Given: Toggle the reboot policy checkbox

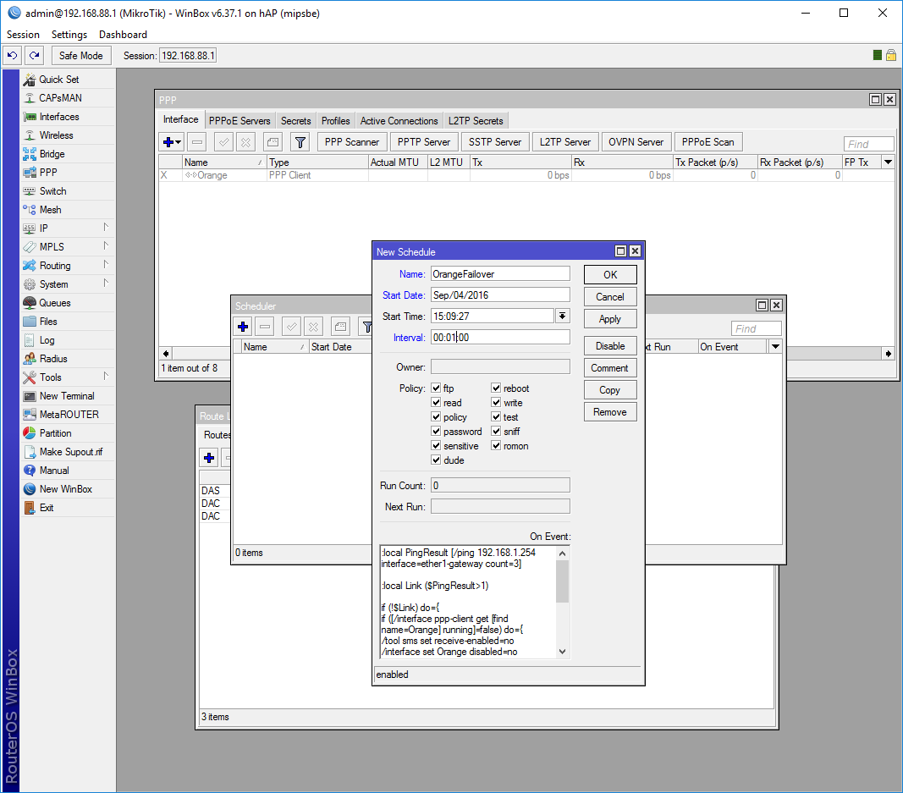Looking at the screenshot, I should pyautogui.click(x=496, y=388).
